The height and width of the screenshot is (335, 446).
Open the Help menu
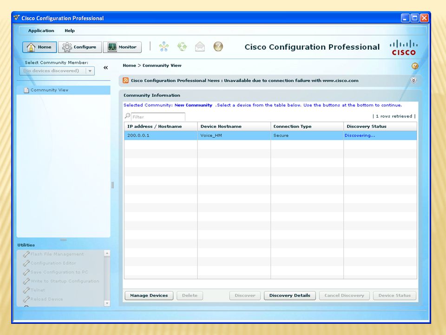coord(69,31)
